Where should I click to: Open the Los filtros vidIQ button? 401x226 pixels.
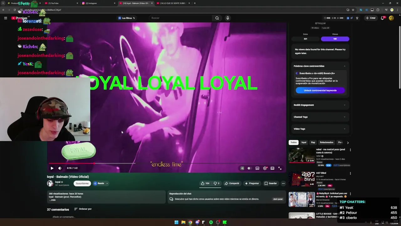(127, 18)
